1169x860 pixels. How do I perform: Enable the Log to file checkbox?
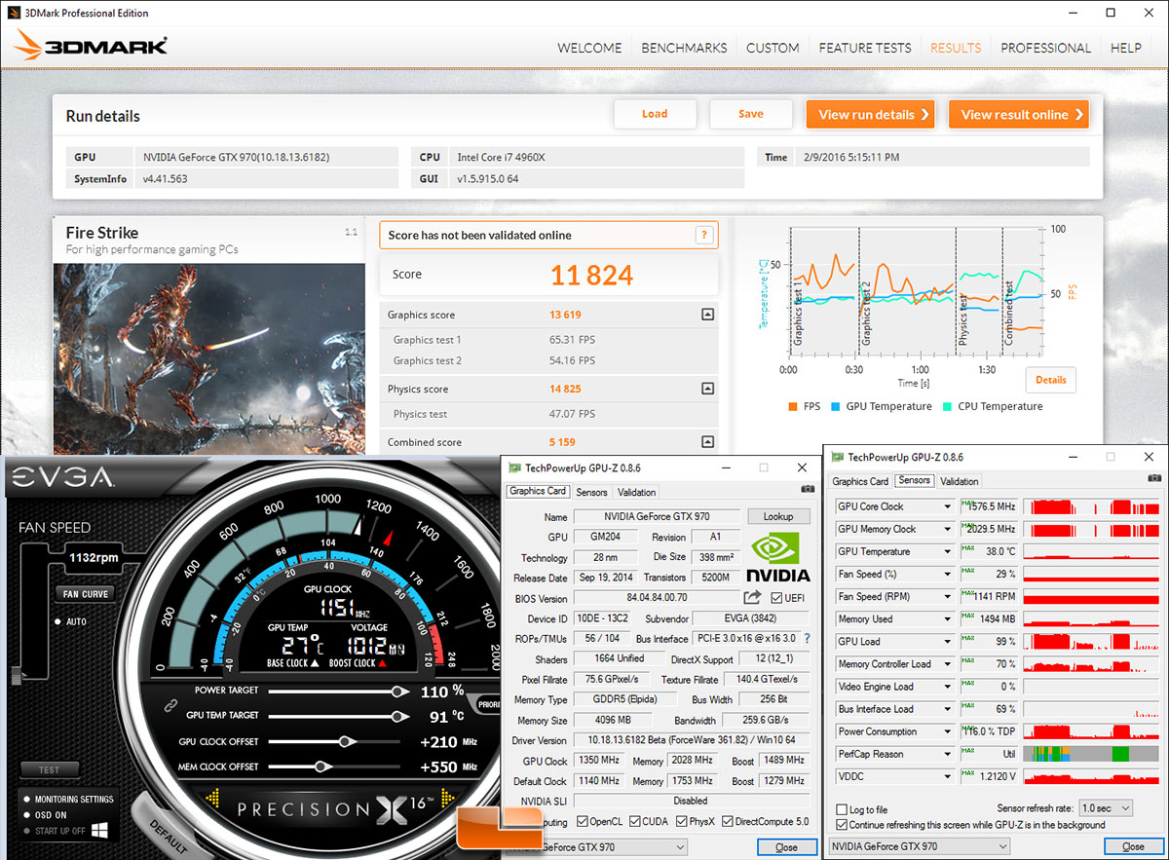[842, 809]
